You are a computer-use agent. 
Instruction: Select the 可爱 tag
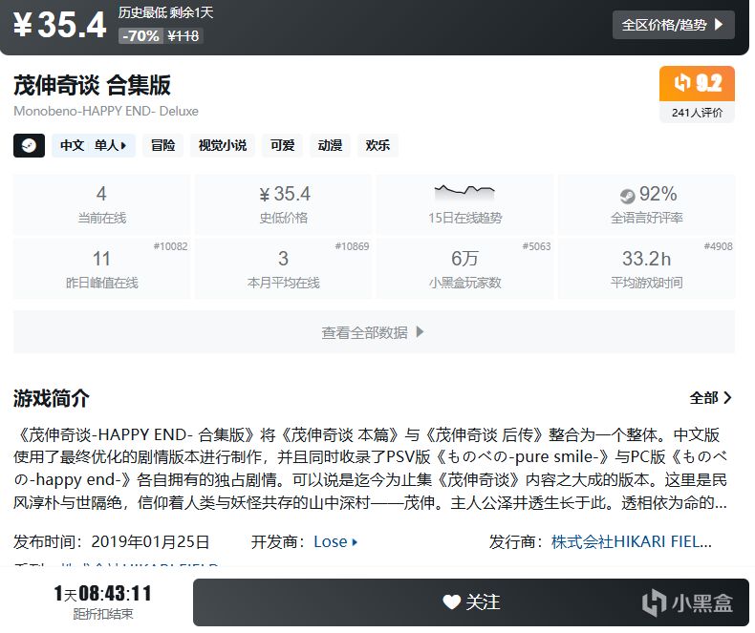point(282,145)
